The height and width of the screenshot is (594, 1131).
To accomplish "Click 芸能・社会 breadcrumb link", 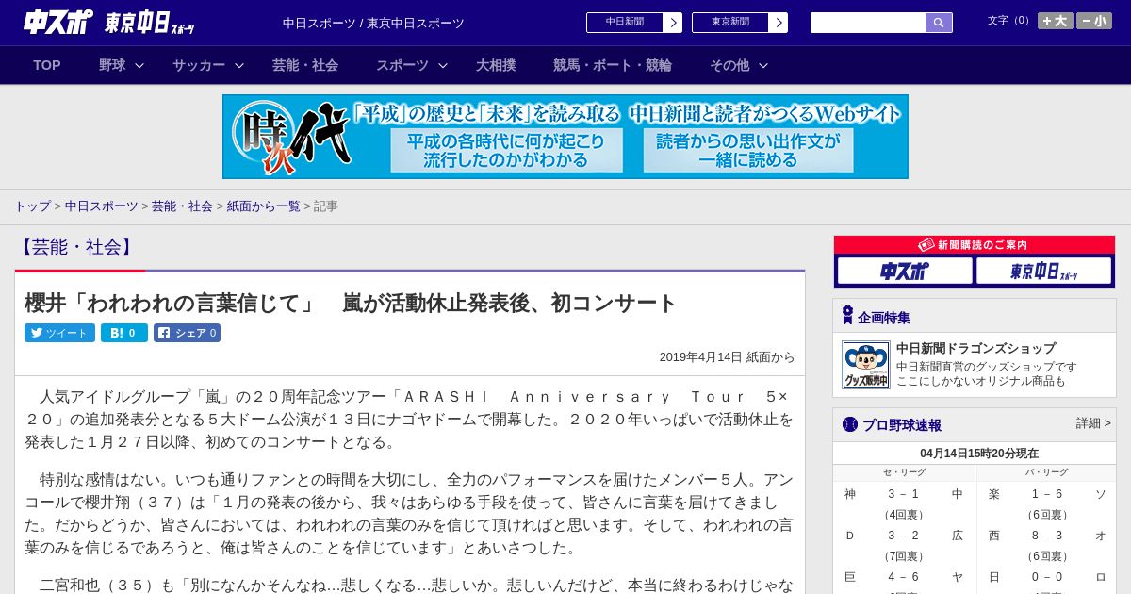I will point(182,206).
